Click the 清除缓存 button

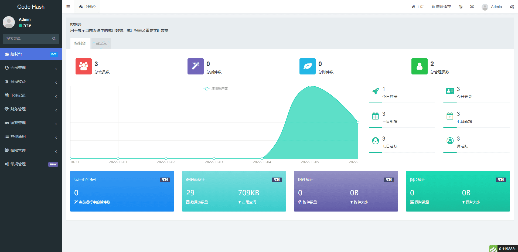click(x=441, y=7)
